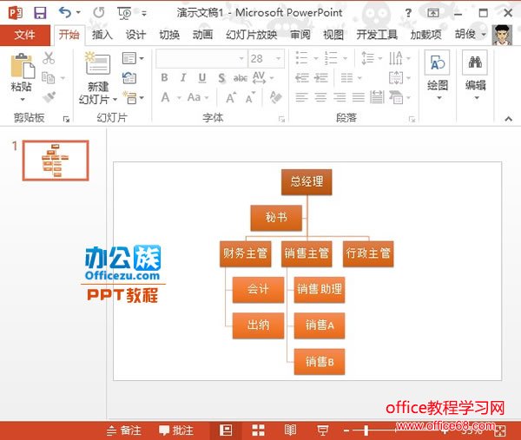Image resolution: width=521 pixels, height=440 pixels.
Task: Toggle Bold formatting
Action: tap(164, 78)
